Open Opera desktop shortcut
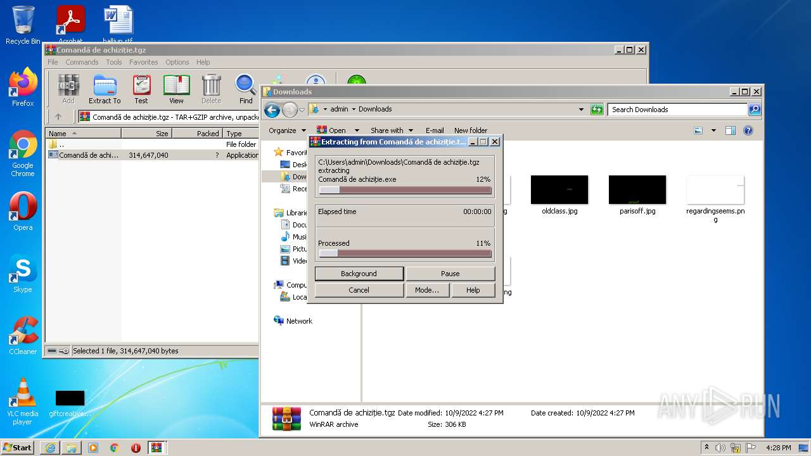 [x=23, y=212]
